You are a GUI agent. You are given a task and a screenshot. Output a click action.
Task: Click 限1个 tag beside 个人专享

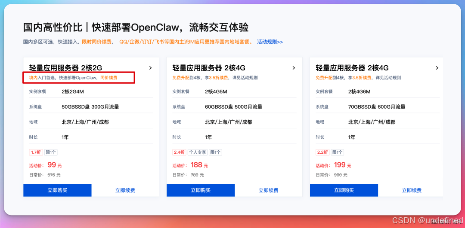pyautogui.click(x=215, y=152)
